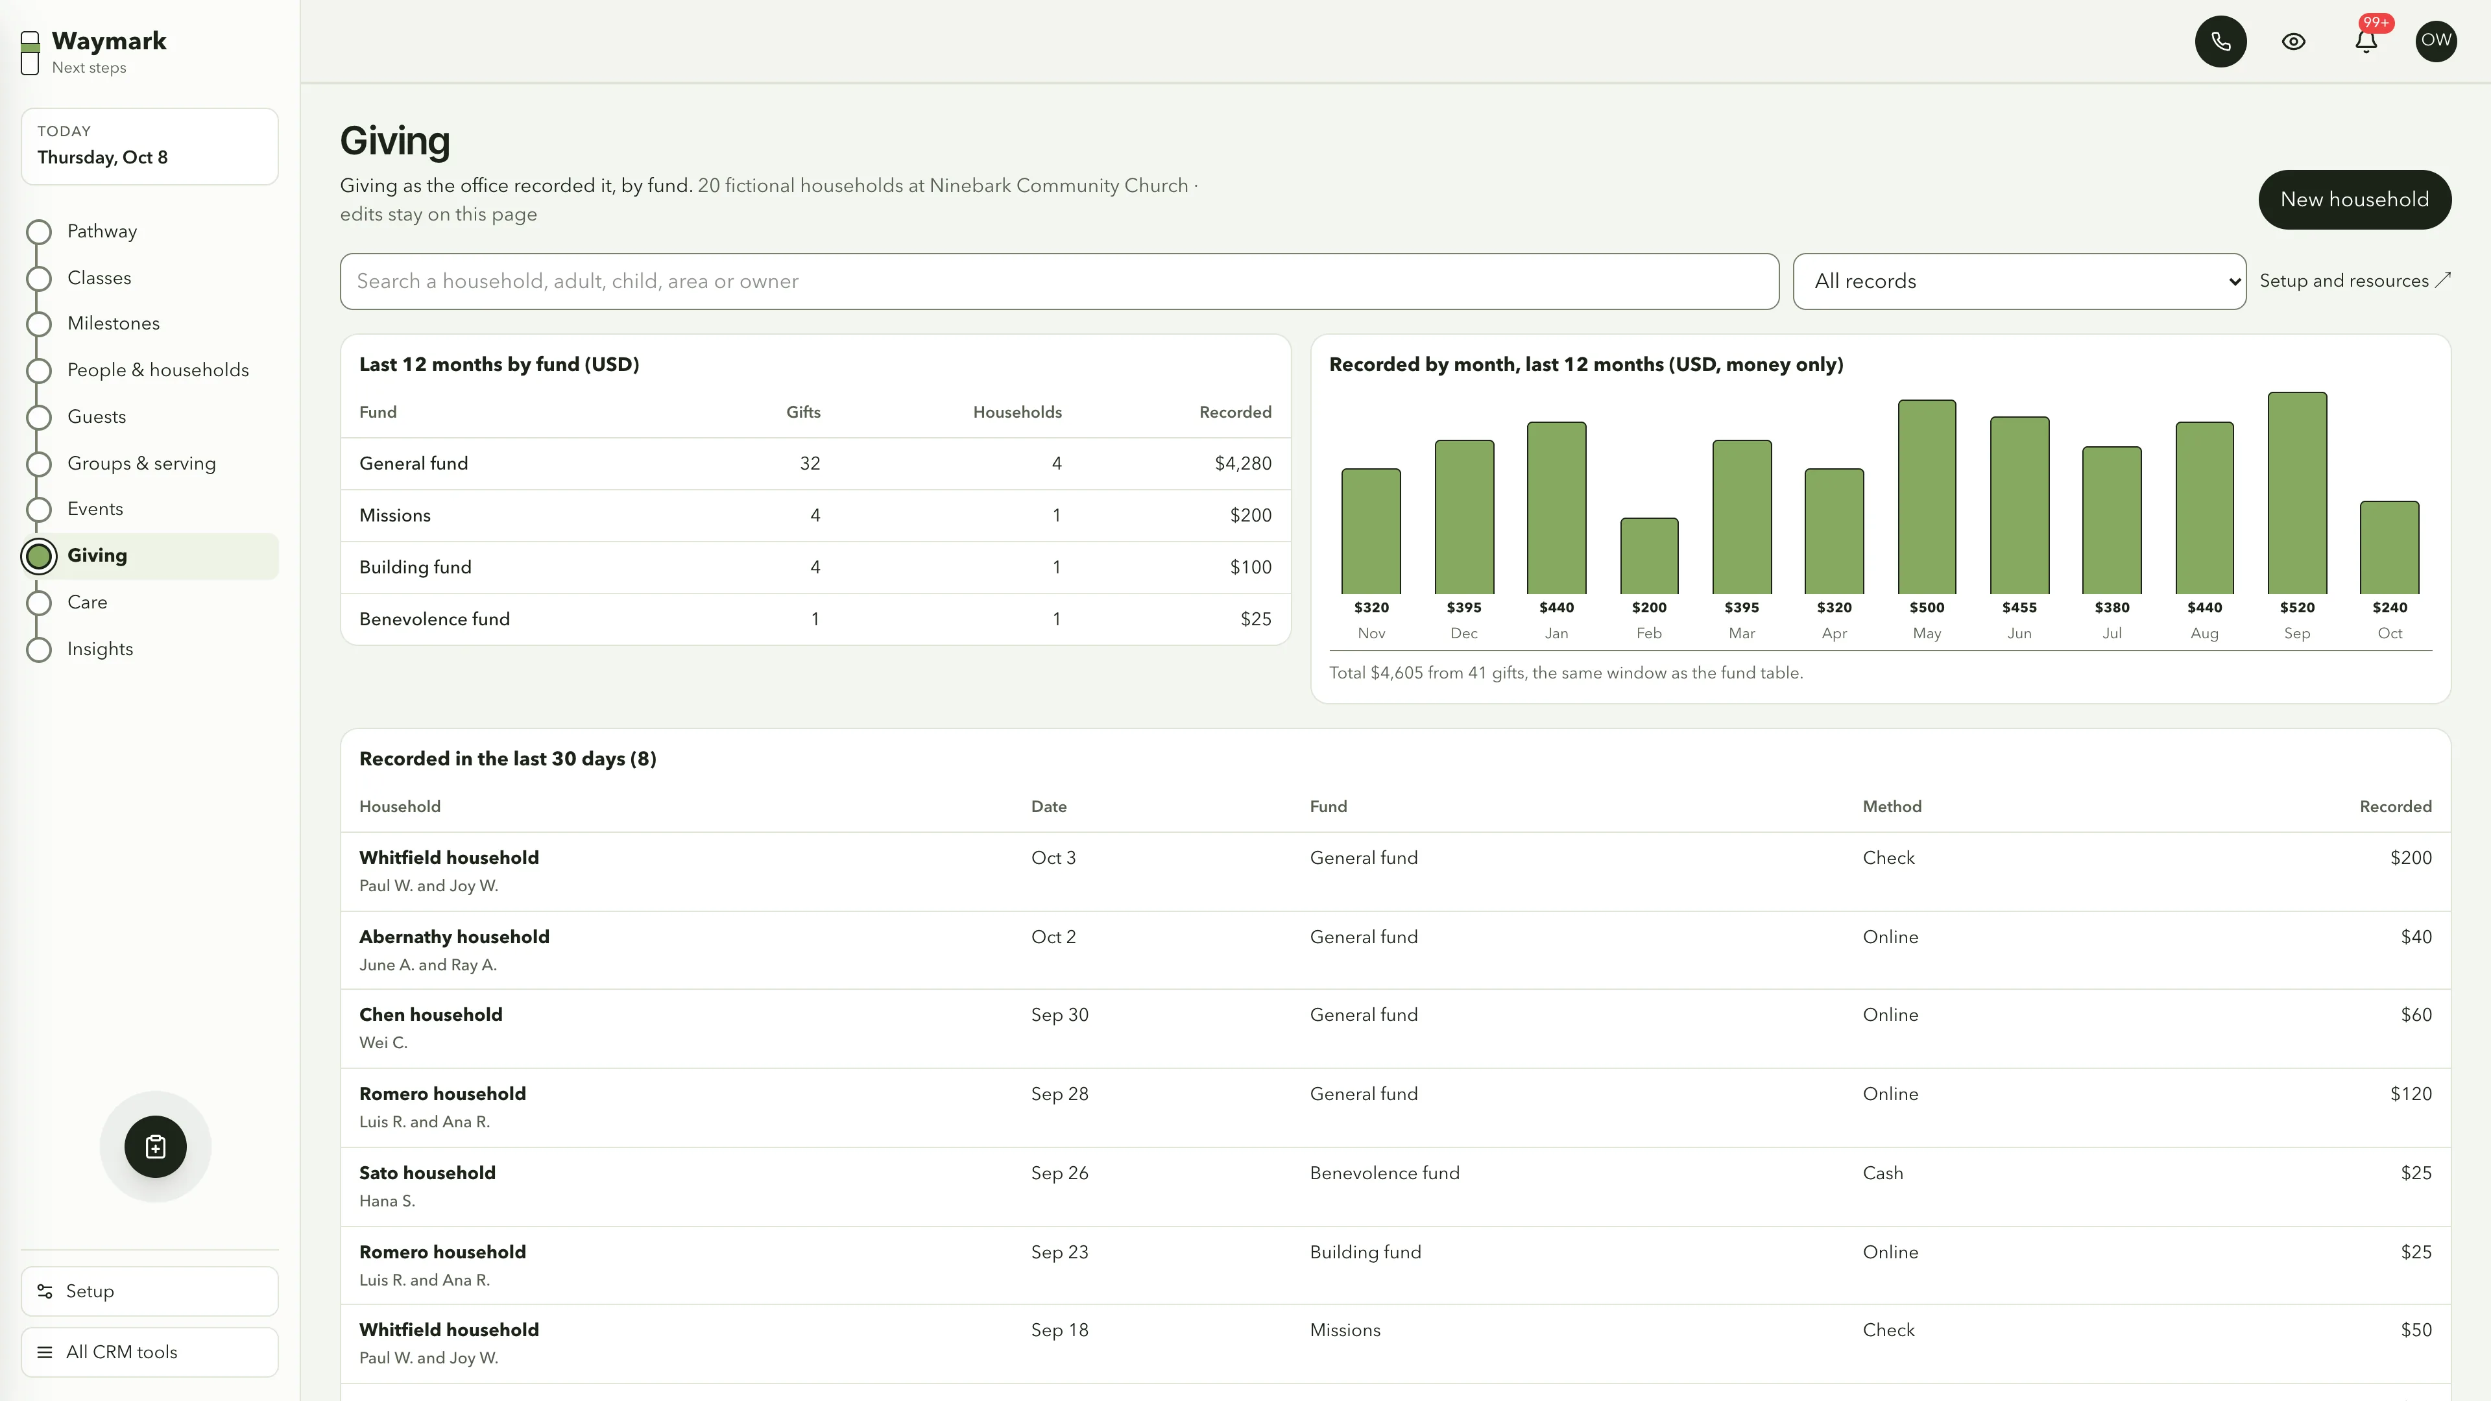This screenshot has width=2491, height=1401.
Task: Open the OW user avatar menu
Action: [x=2435, y=41]
